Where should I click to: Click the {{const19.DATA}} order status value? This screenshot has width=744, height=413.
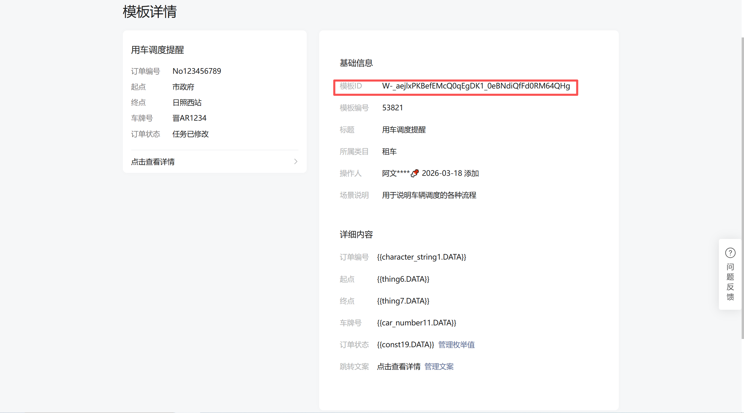pos(405,345)
